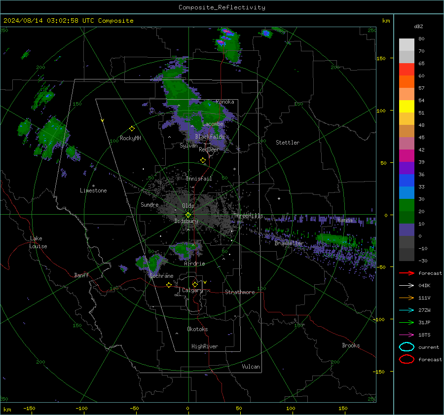The width and height of the screenshot is (444, 415).
Task: Click the 70 dBZ light gray swatch
Action: click(x=407, y=45)
